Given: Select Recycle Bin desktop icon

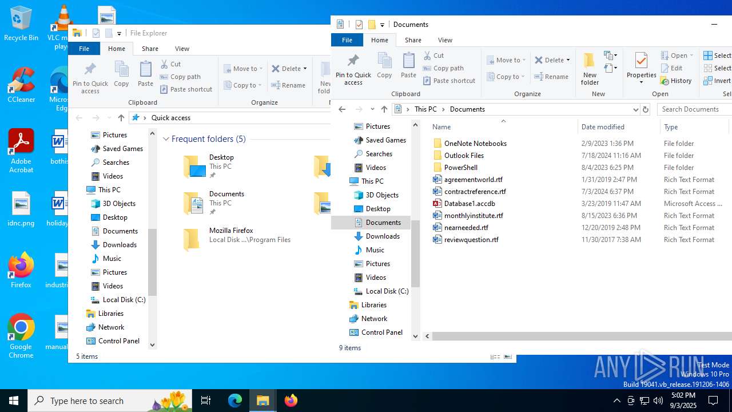Looking at the screenshot, I should tap(21, 24).
